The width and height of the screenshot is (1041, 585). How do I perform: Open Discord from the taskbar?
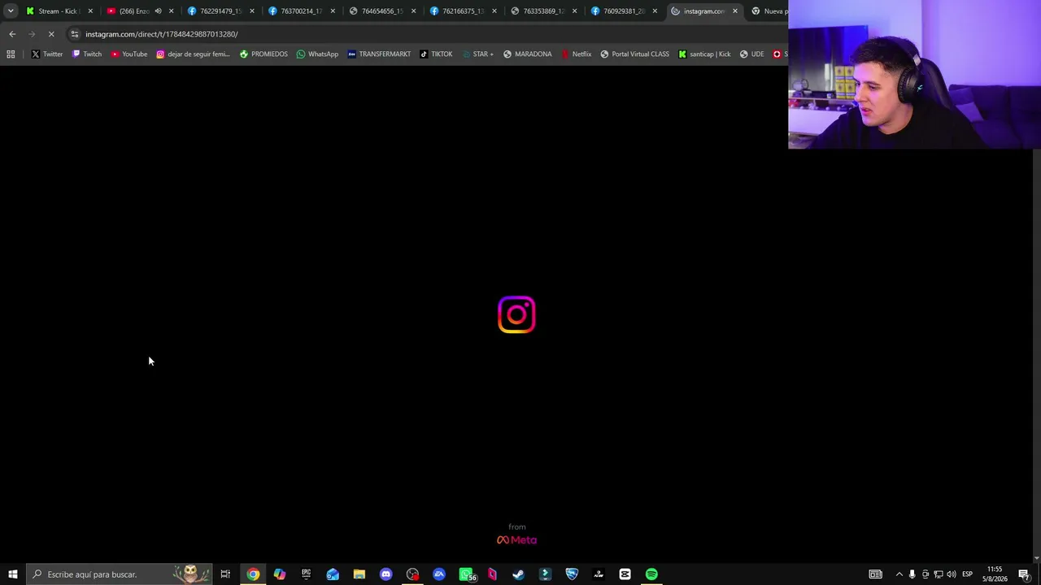[385, 574]
